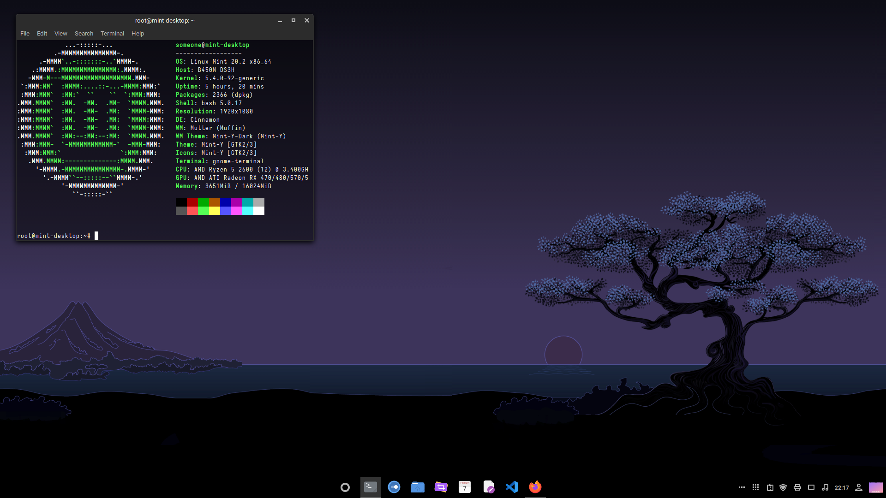Viewport: 886px width, 498px height.
Task: Open Visual Studio Code from the panel
Action: point(512,487)
